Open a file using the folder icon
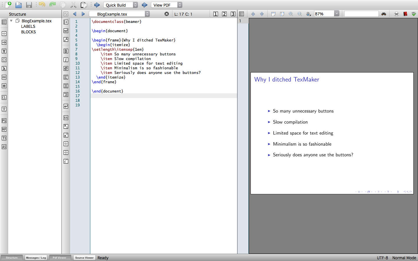The image size is (418, 261). [19, 5]
